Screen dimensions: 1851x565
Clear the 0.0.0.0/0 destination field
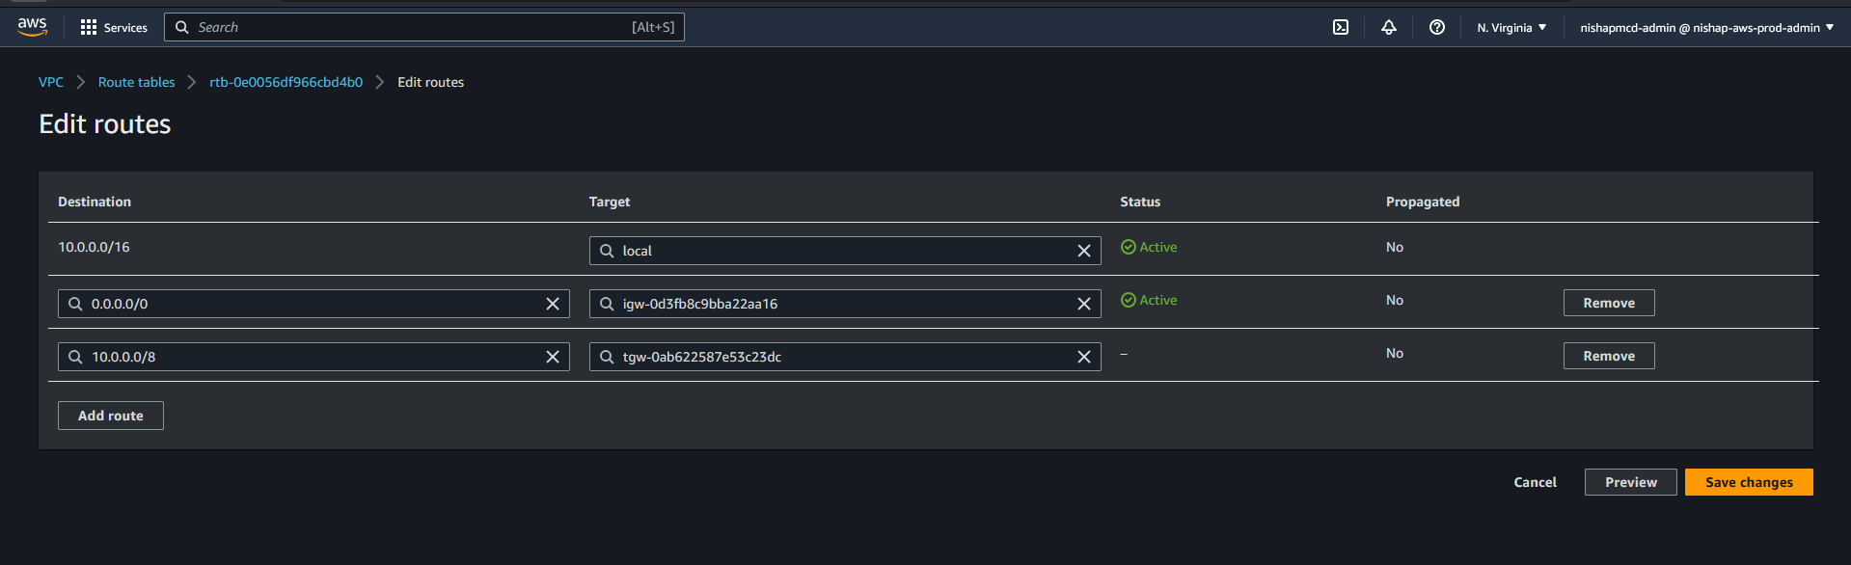pyautogui.click(x=553, y=304)
